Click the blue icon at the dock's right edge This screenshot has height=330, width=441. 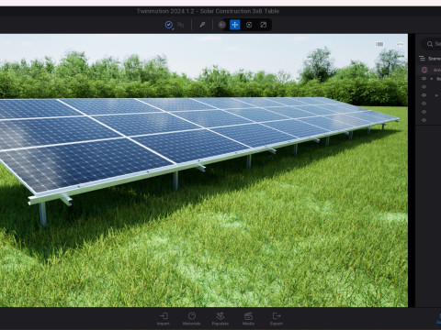coord(439,318)
